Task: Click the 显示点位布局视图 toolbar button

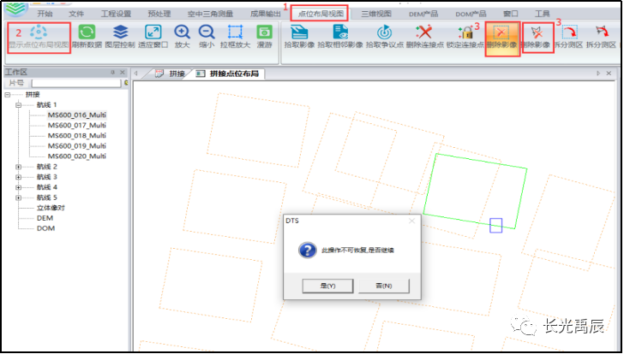Action: (x=39, y=34)
